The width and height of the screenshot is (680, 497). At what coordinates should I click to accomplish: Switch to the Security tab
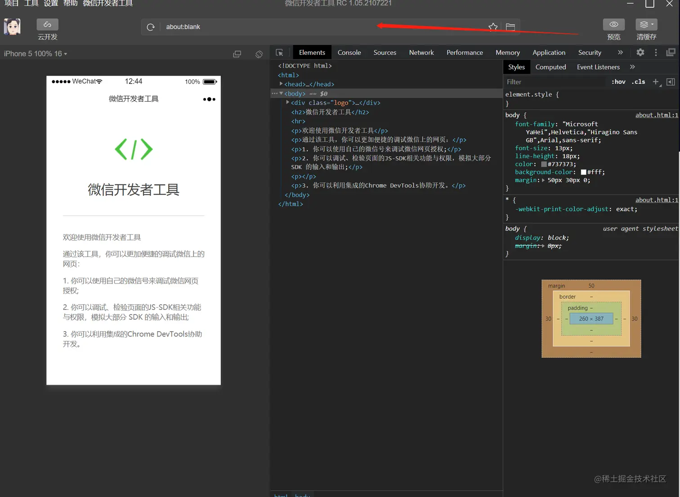[590, 53]
